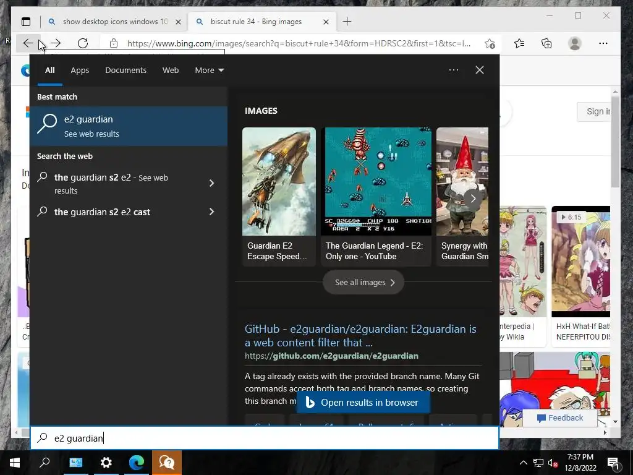This screenshot has height=475, width=633.
Task: Go back using Edge's back arrow
Action: point(28,43)
